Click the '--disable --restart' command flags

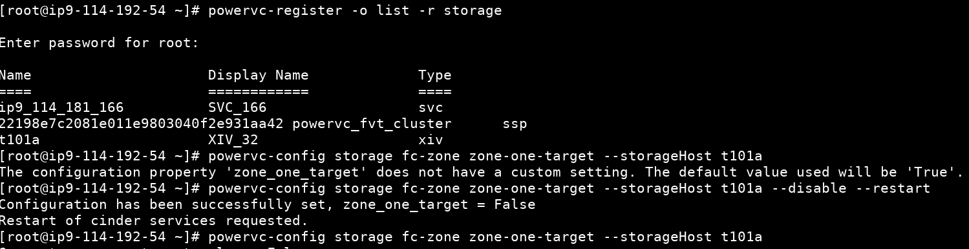point(851,188)
